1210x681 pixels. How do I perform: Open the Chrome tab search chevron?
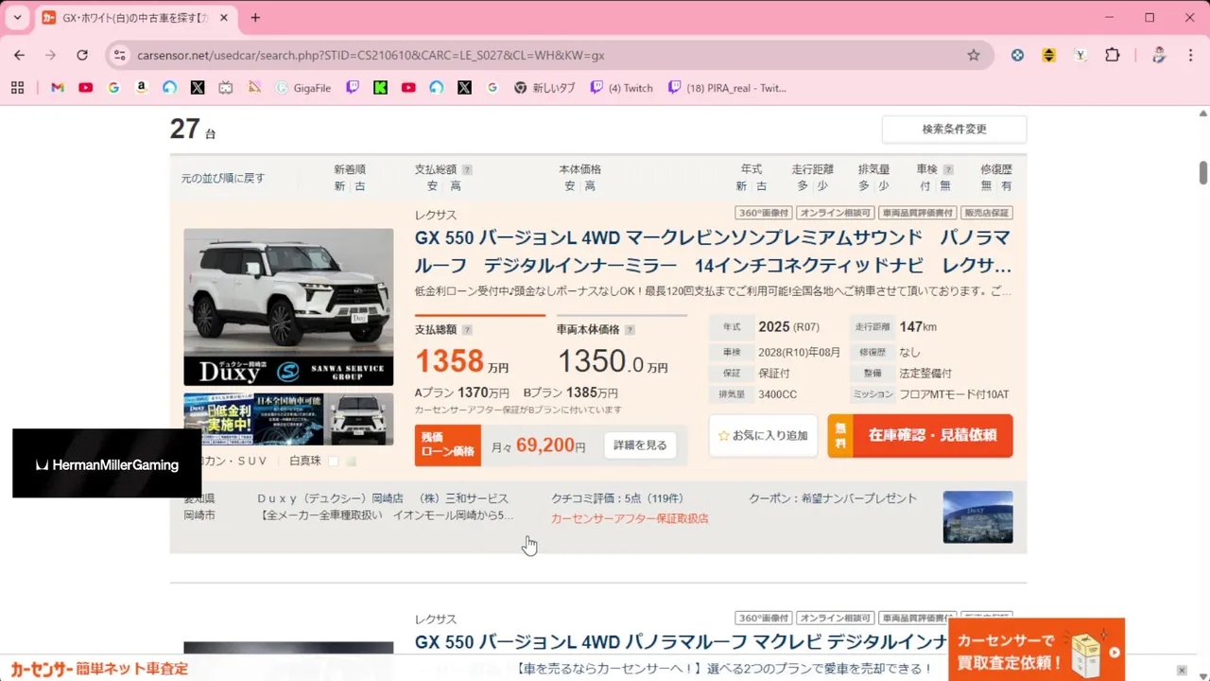[17, 18]
